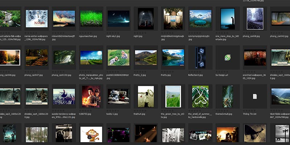
Task: Select the the_green_tree_by_st3to thumbnail
Action: [x=173, y=96]
